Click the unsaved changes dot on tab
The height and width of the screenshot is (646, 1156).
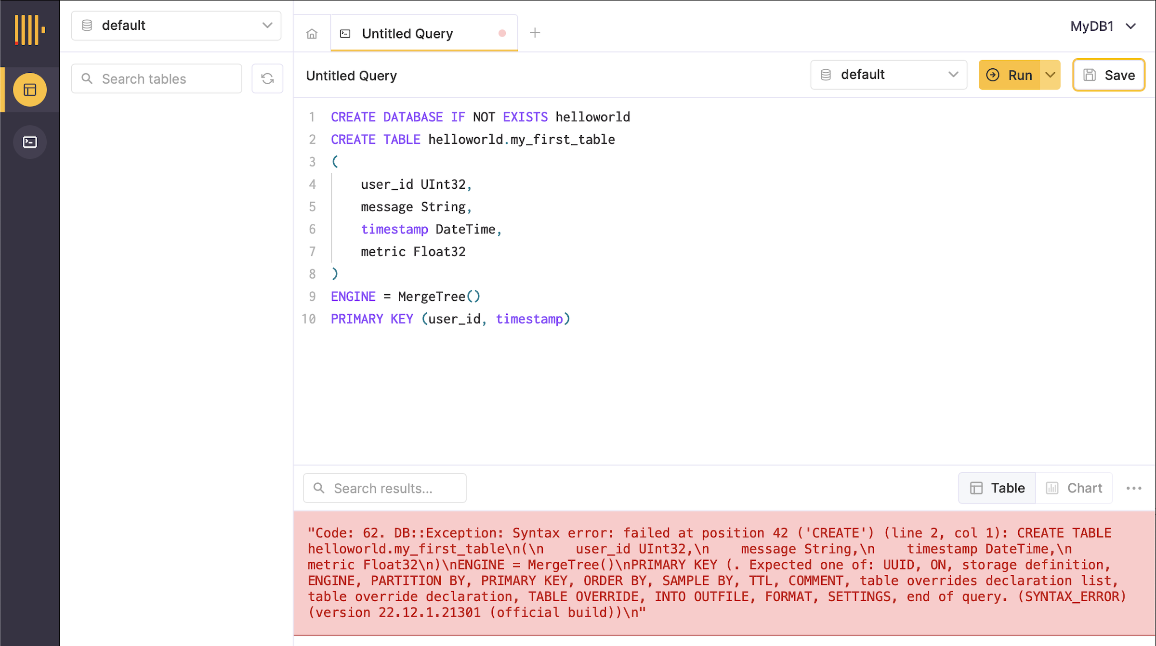pyautogui.click(x=502, y=33)
